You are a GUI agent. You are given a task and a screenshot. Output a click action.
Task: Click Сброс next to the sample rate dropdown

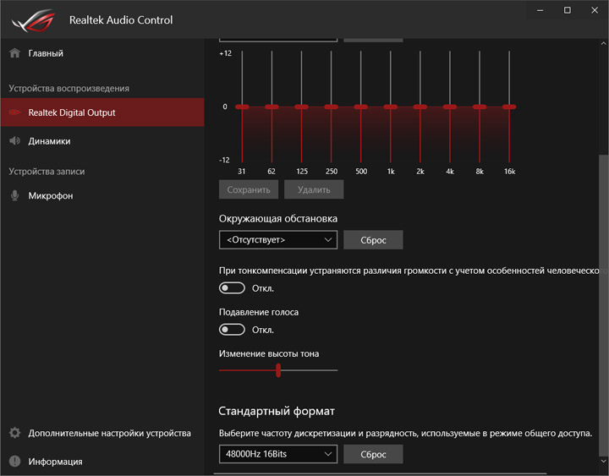[373, 454]
